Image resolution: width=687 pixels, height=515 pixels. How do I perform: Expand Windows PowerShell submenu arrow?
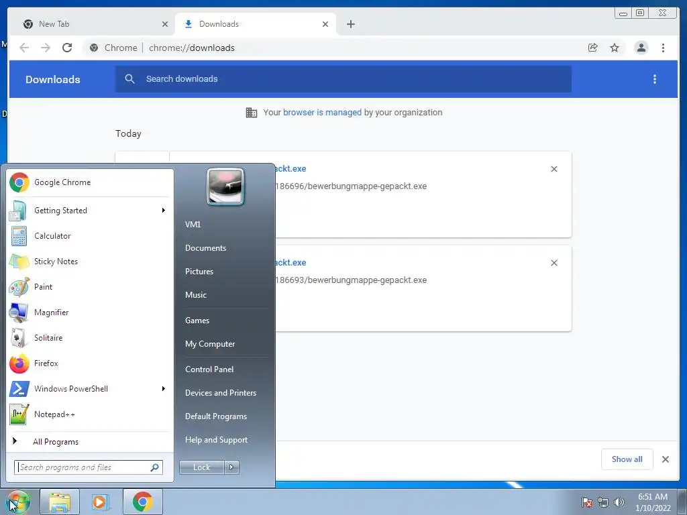coord(164,389)
